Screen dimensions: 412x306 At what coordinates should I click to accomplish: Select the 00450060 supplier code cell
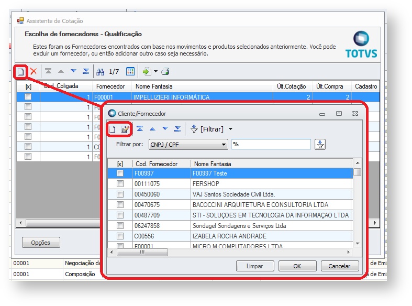click(162, 194)
